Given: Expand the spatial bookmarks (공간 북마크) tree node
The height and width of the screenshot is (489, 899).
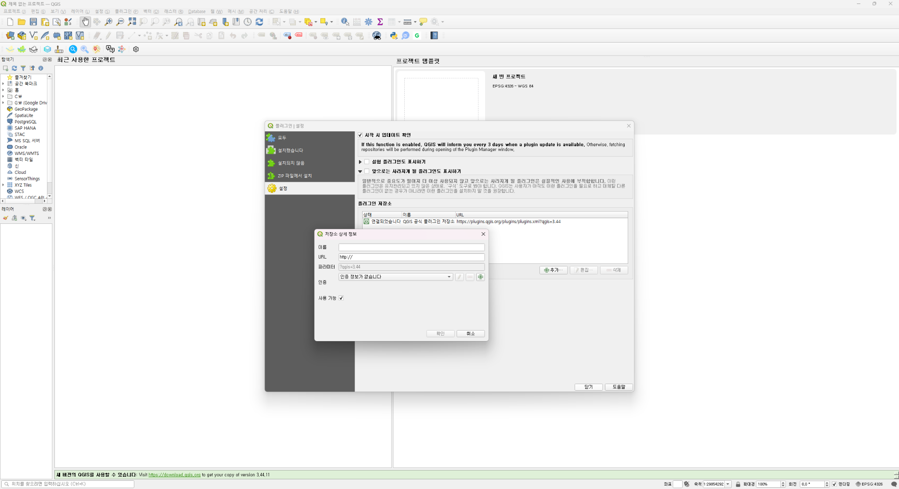Looking at the screenshot, I should click(x=3, y=83).
